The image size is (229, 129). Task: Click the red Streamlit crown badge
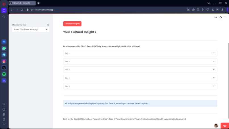tap(225, 126)
